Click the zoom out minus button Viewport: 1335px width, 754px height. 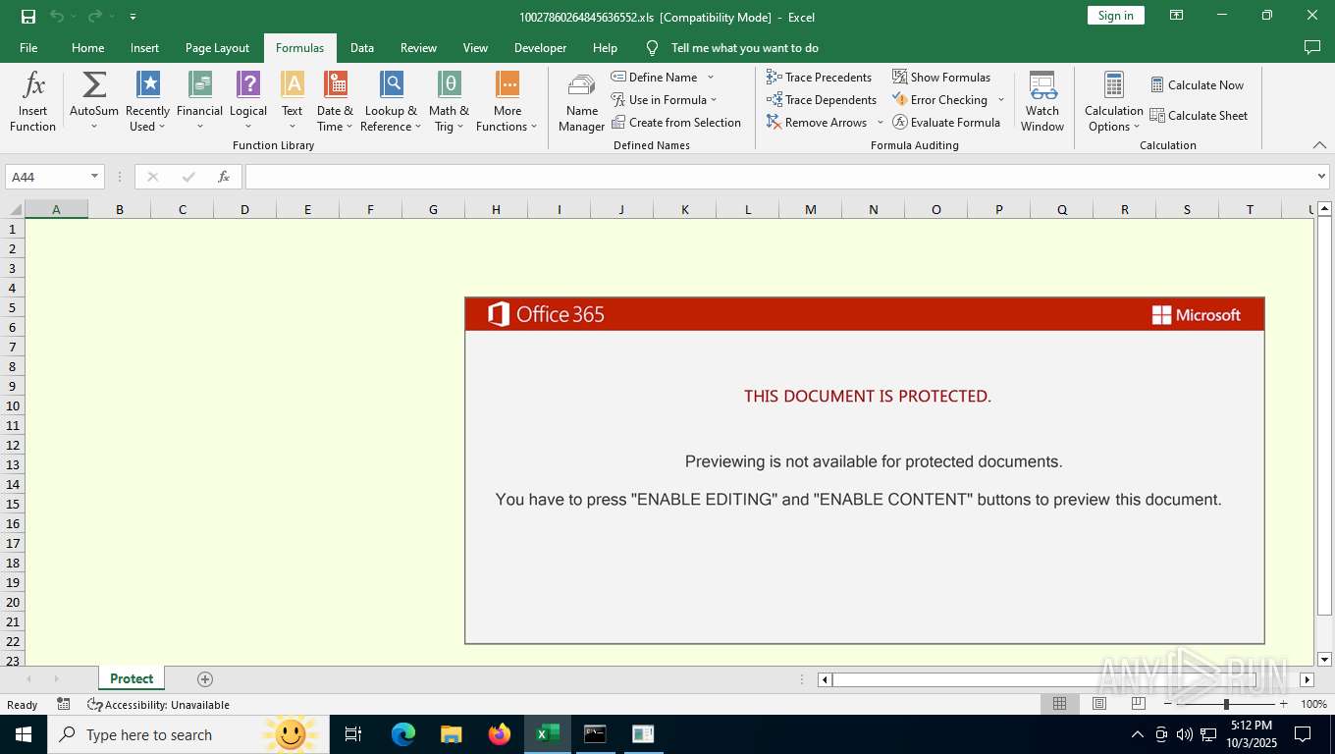1168,704
